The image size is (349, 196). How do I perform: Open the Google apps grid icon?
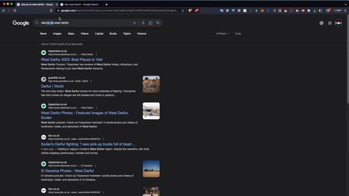[330, 23]
